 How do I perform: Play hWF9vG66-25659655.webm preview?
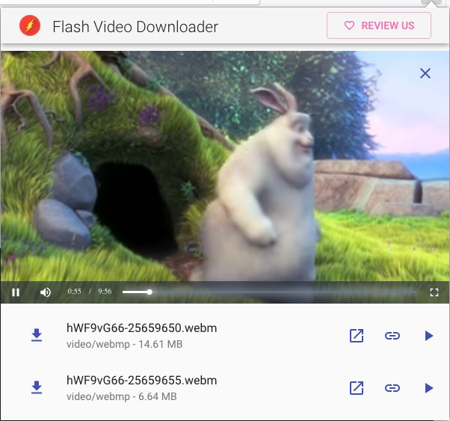click(x=429, y=388)
